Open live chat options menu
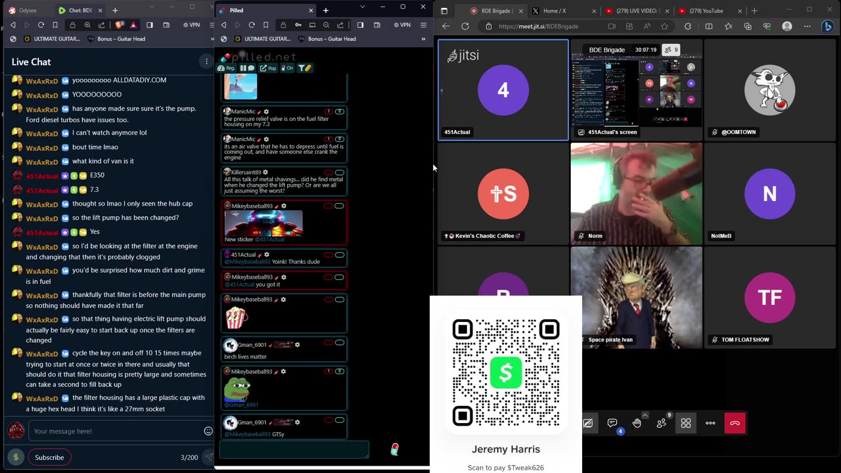This screenshot has width=841, height=473. pos(206,62)
